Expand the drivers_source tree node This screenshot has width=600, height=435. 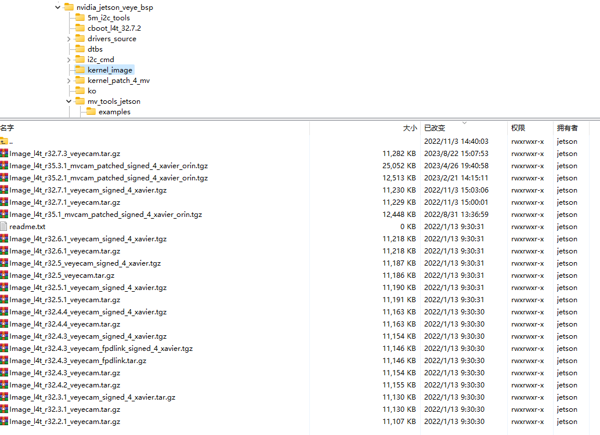coord(69,39)
